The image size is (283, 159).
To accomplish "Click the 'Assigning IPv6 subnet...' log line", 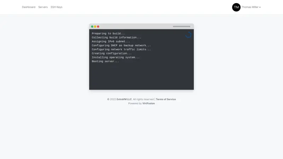I will click(111, 41).
